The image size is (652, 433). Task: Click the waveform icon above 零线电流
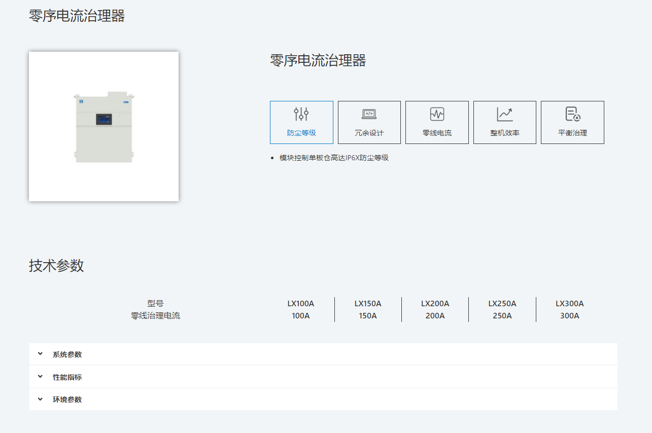(x=437, y=114)
